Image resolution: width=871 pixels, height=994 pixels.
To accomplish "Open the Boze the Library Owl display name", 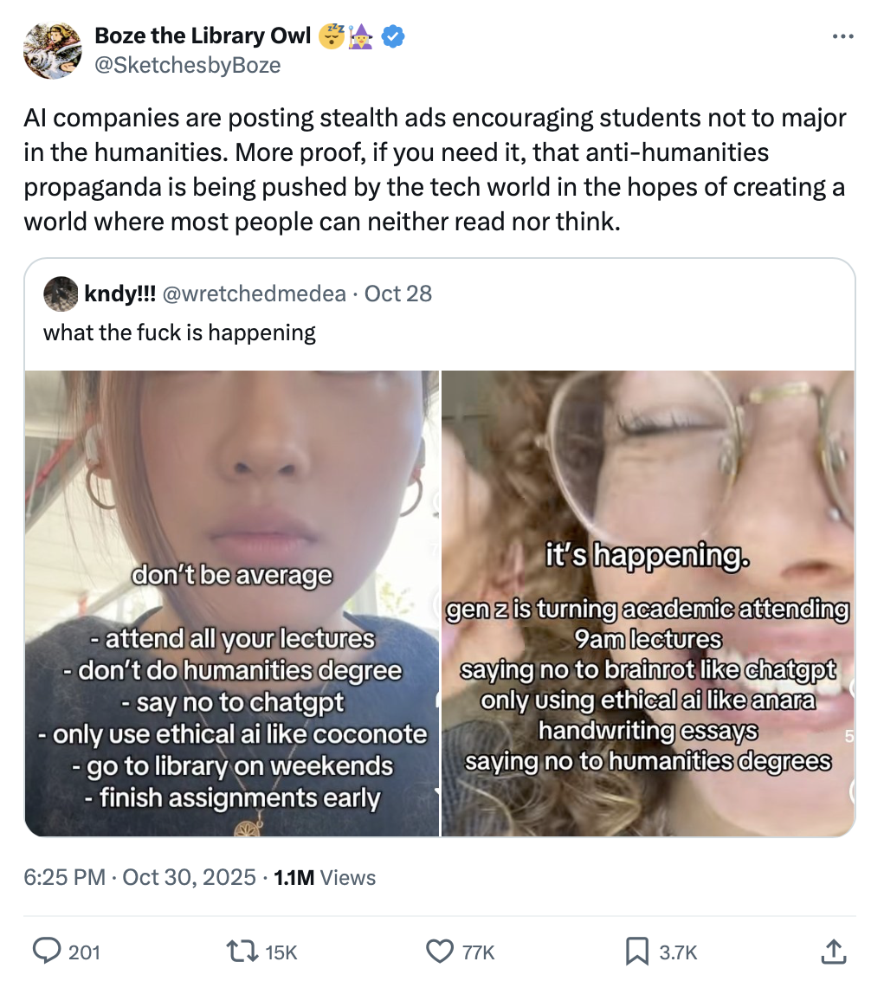I will coord(203,36).
